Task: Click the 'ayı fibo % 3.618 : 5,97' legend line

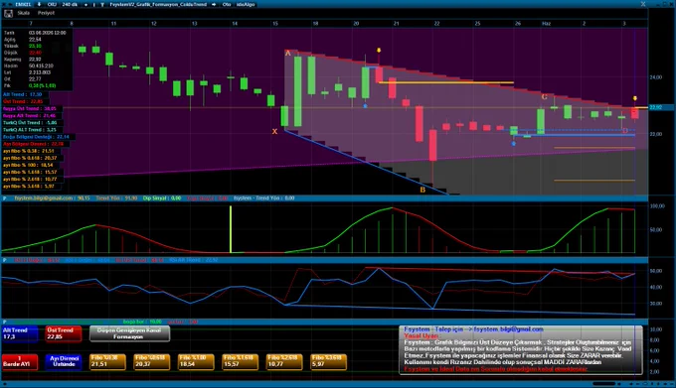Action: click(x=29, y=187)
